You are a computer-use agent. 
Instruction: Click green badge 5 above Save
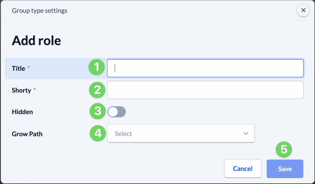(284, 150)
